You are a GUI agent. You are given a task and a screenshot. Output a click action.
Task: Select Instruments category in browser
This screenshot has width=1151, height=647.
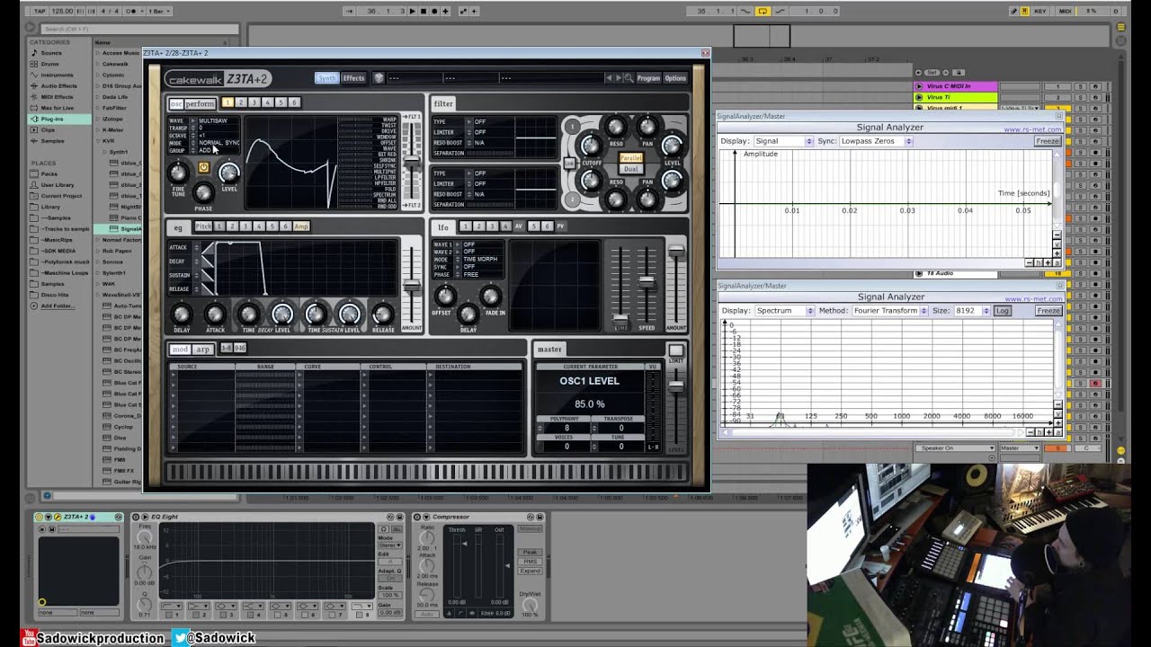click(58, 75)
